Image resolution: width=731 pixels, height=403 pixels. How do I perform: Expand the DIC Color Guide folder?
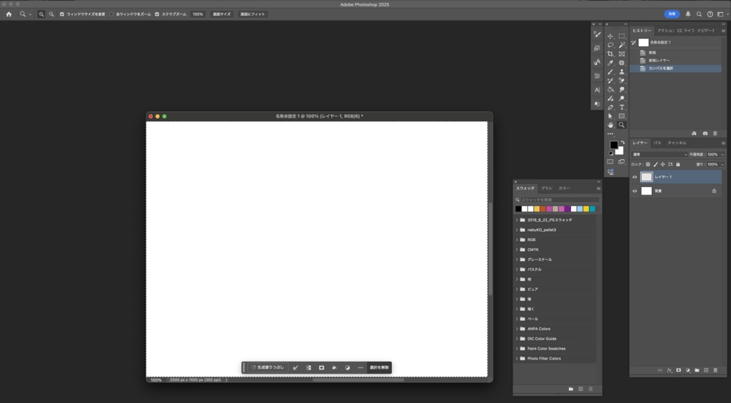(517, 339)
